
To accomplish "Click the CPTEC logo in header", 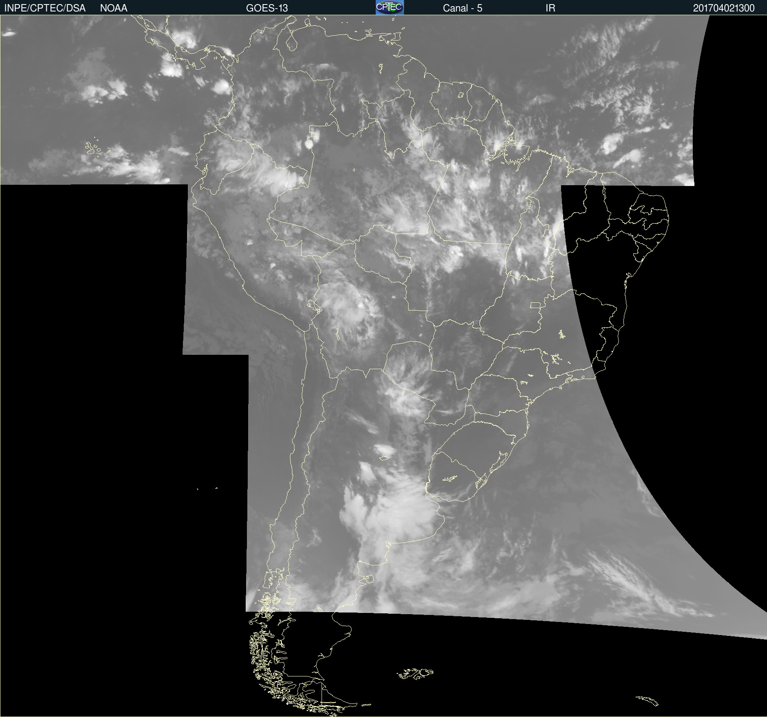I will coord(390,7).
